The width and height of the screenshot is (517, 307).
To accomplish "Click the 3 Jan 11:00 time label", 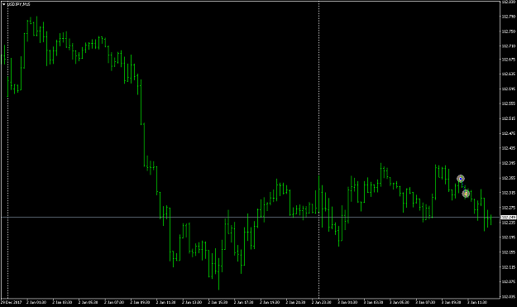I will 477,302.
